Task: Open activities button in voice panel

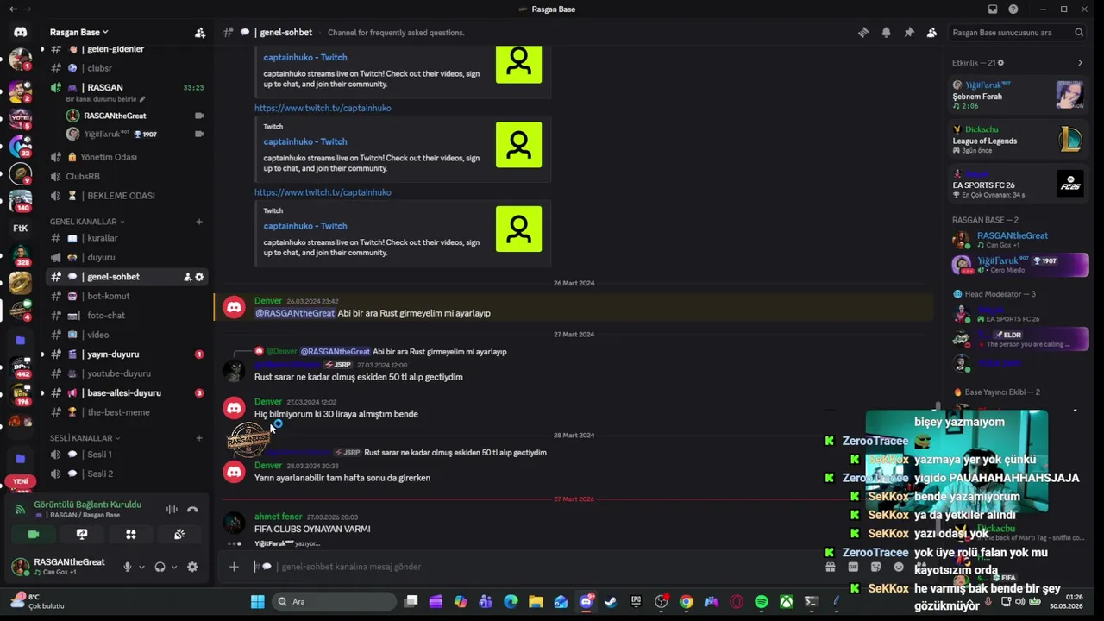Action: tap(131, 534)
